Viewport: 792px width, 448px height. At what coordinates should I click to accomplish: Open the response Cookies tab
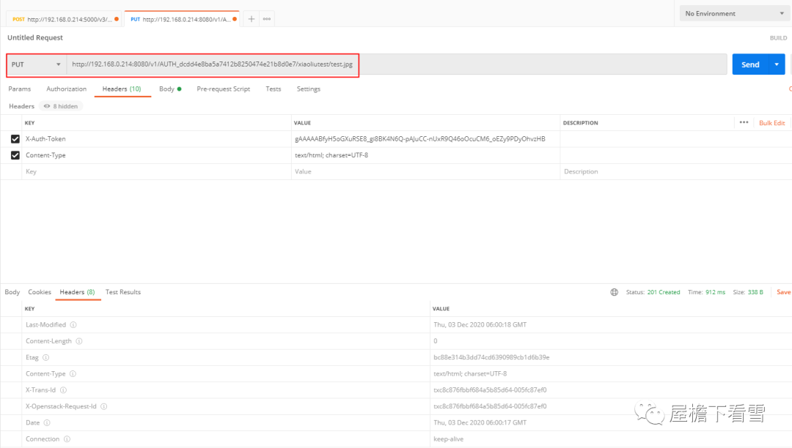[40, 292]
